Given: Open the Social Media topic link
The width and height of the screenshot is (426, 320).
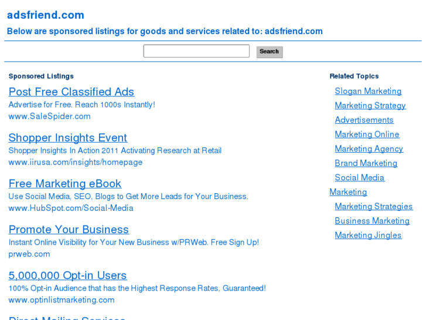Looking at the screenshot, I should 359,177.
